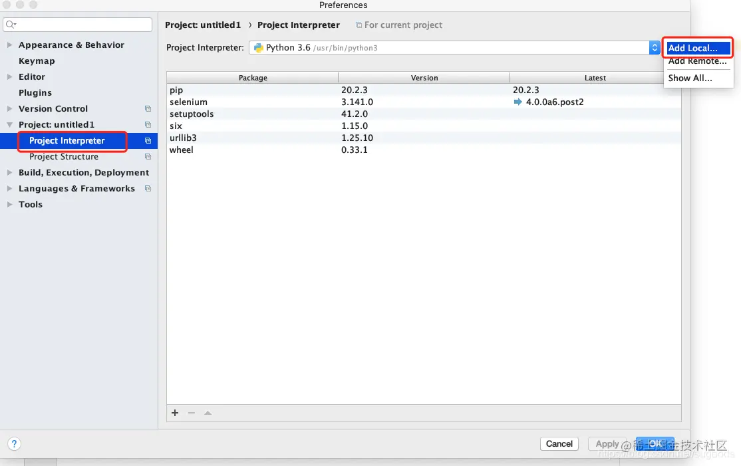This screenshot has height=466, width=741.
Task: Click wheel version 0.33.1 cell
Action: [x=355, y=150]
